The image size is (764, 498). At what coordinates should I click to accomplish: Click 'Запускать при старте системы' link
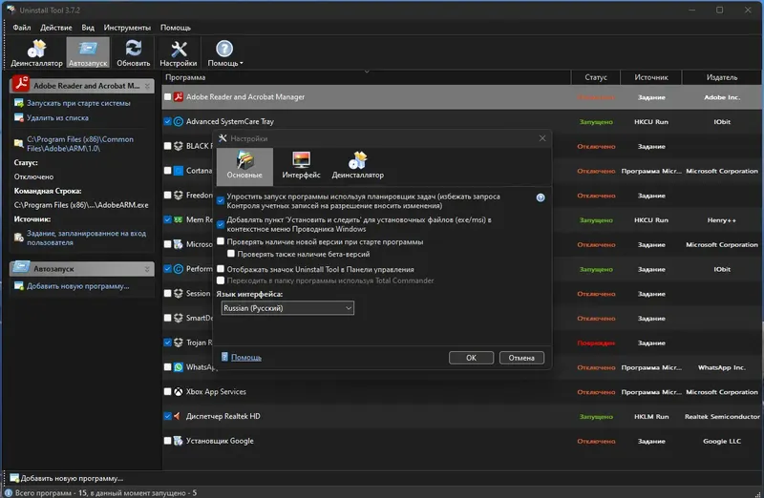pos(78,103)
